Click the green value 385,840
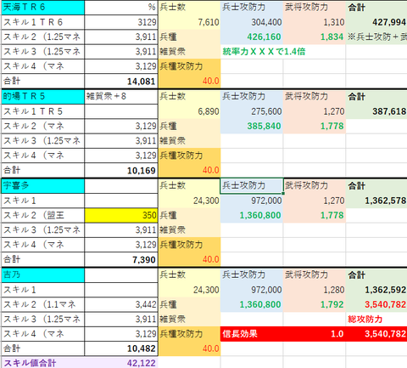The height and width of the screenshot is (368, 407). coord(252,127)
